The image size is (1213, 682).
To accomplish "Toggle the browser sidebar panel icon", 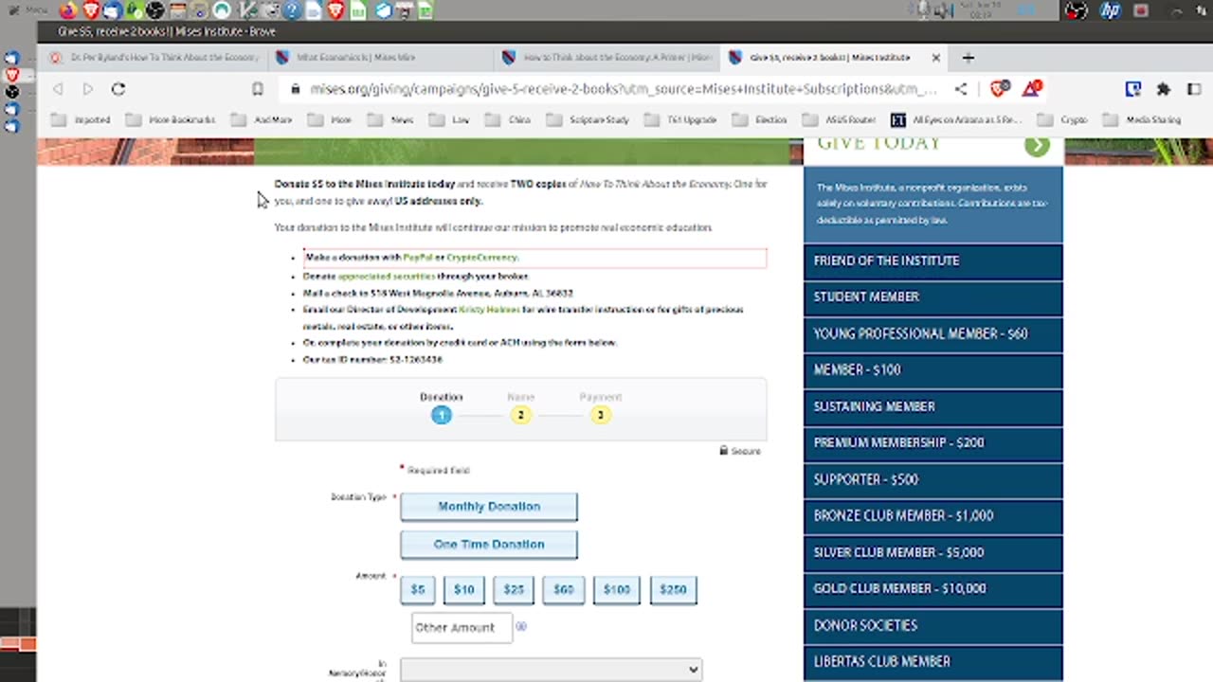I will [x=1195, y=89].
